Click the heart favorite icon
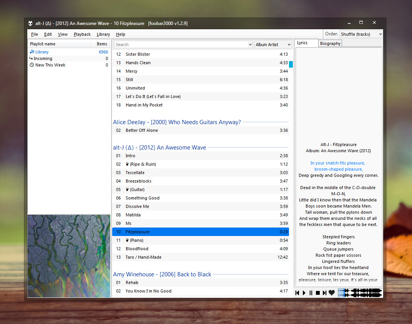 point(332,293)
